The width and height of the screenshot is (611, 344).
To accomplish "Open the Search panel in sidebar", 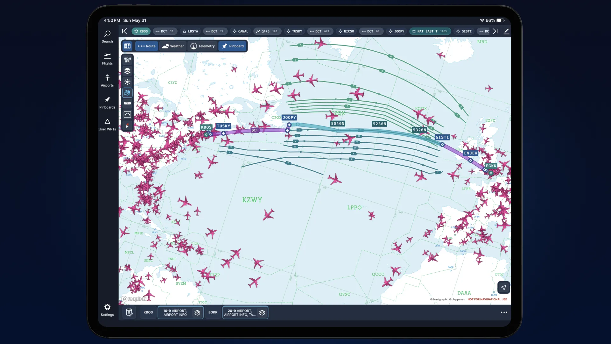I will [x=107, y=37].
